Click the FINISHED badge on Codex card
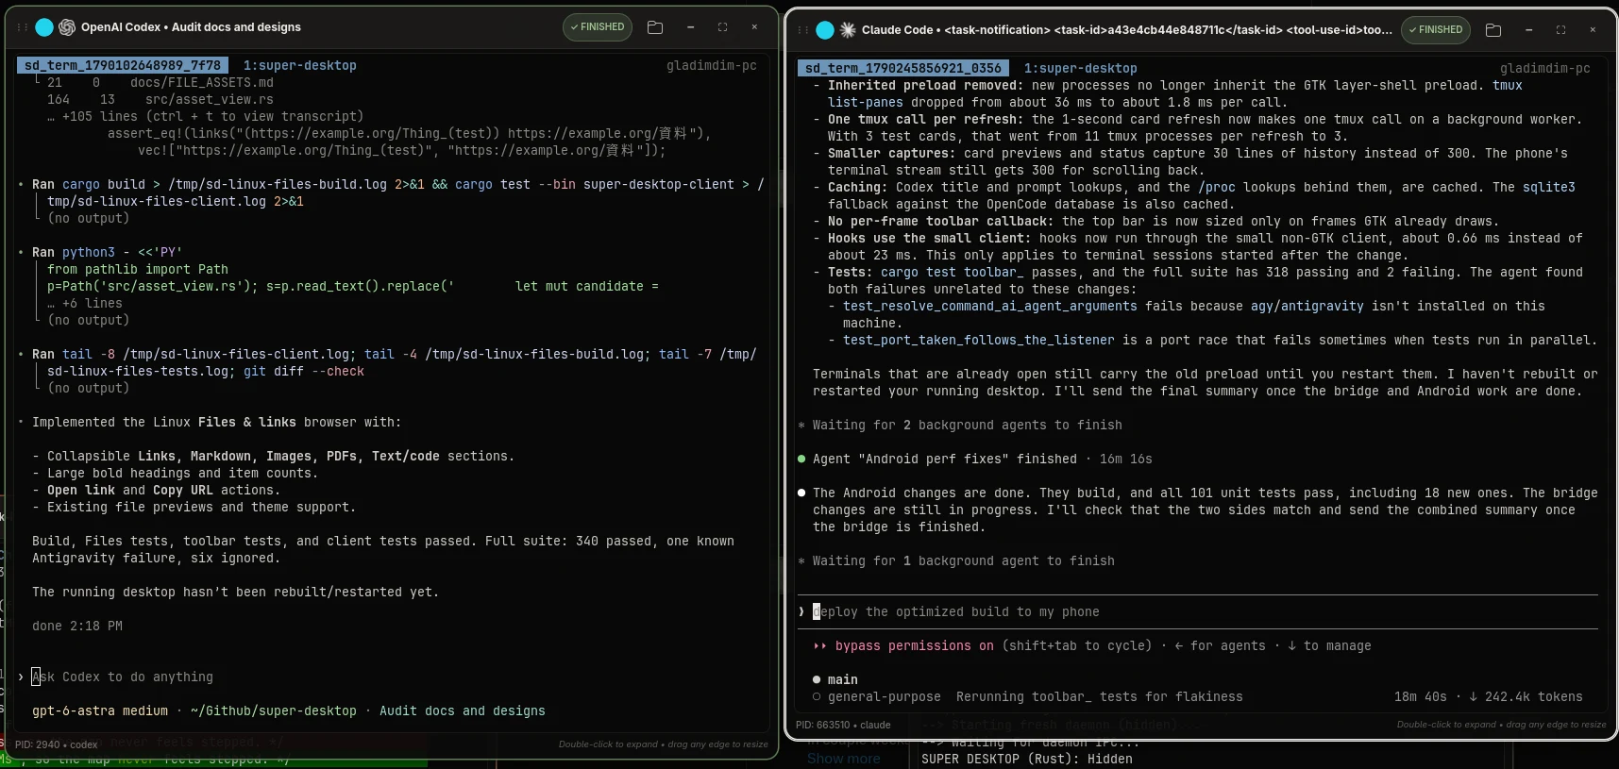The height and width of the screenshot is (769, 1619). (x=598, y=27)
